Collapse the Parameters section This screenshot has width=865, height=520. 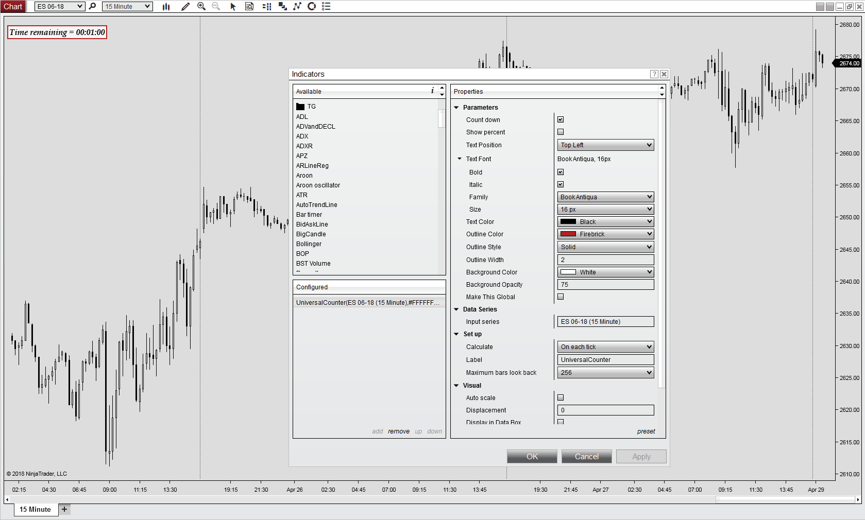456,108
